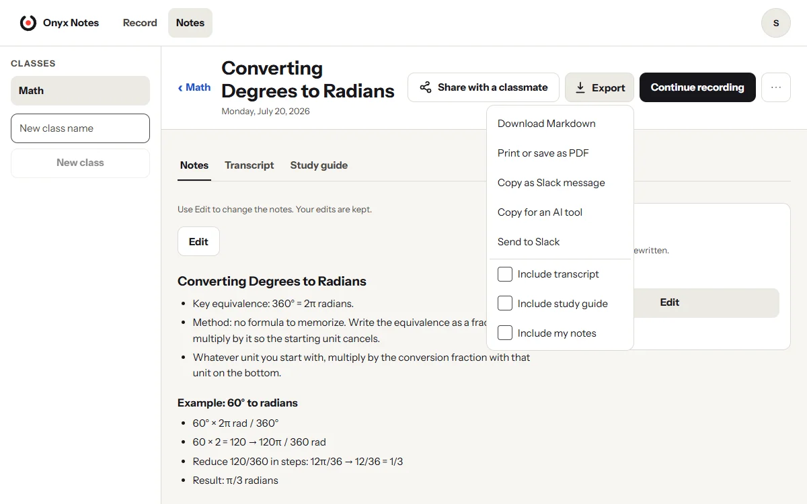Share with a classmate
This screenshot has height=504, width=807.
pyautogui.click(x=484, y=87)
